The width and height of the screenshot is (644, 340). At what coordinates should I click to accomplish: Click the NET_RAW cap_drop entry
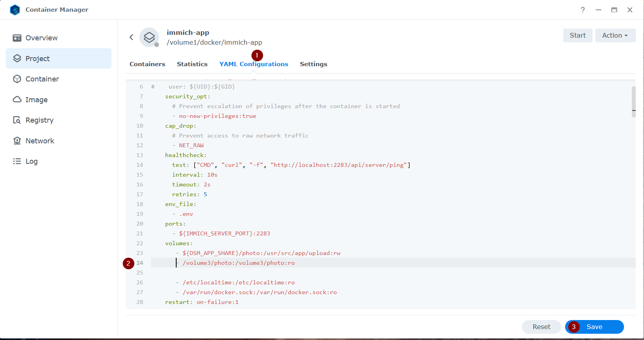point(188,145)
